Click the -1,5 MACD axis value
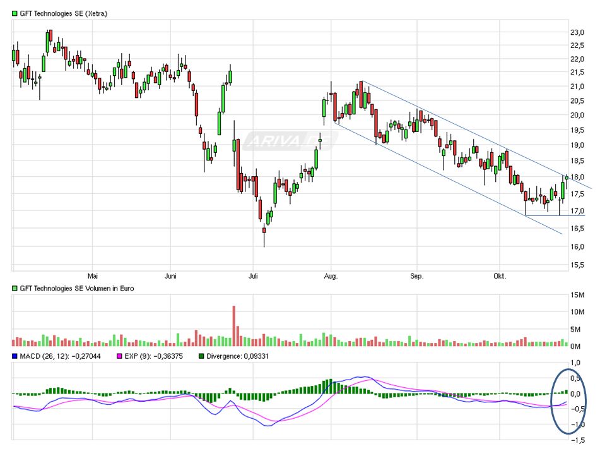The image size is (600, 451). [577, 440]
